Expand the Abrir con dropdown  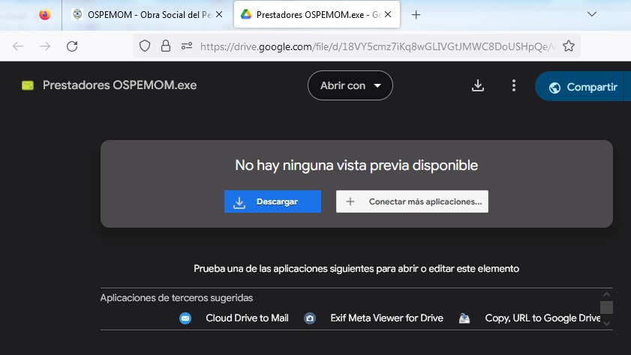coord(350,86)
